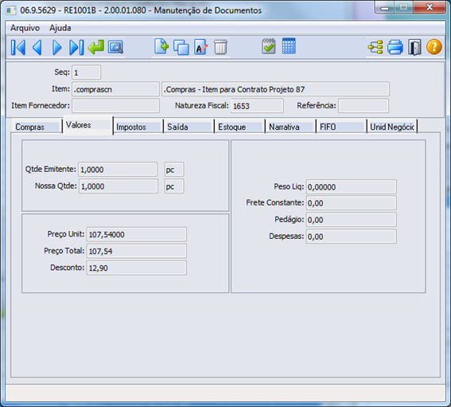This screenshot has height=407, width=451.
Task: Click the application icon in title bar
Action: pyautogui.click(x=11, y=10)
